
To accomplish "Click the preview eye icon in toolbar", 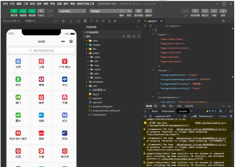I will (129, 11).
